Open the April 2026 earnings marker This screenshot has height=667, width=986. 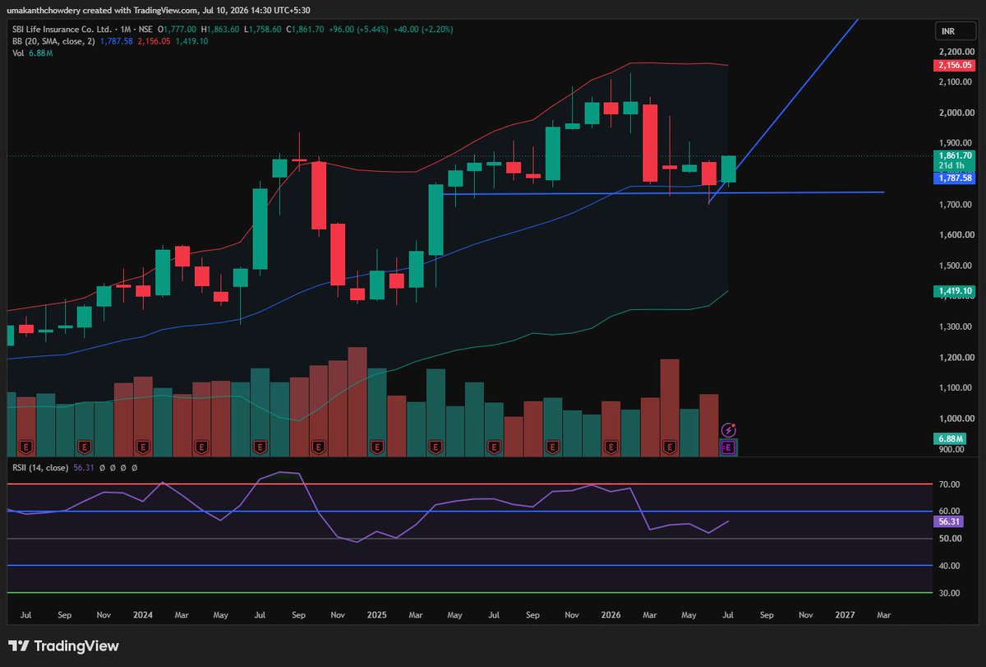tap(670, 447)
